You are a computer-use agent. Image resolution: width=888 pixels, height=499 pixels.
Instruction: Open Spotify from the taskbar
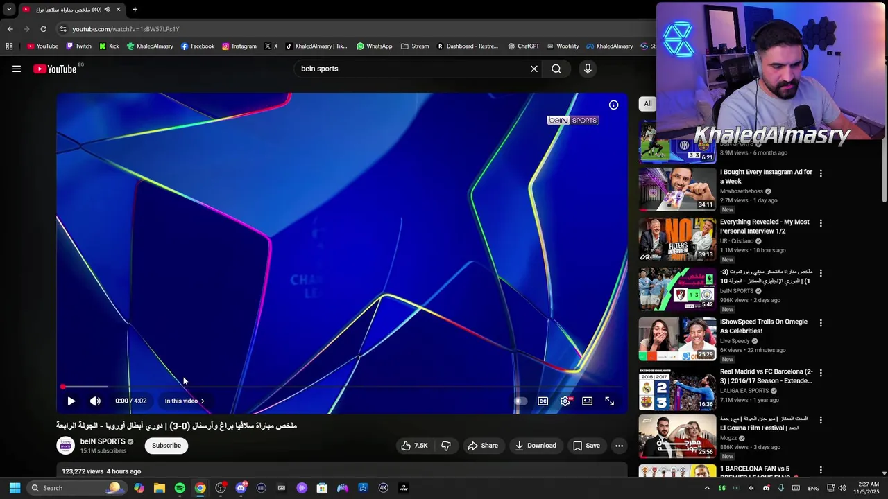point(180,488)
